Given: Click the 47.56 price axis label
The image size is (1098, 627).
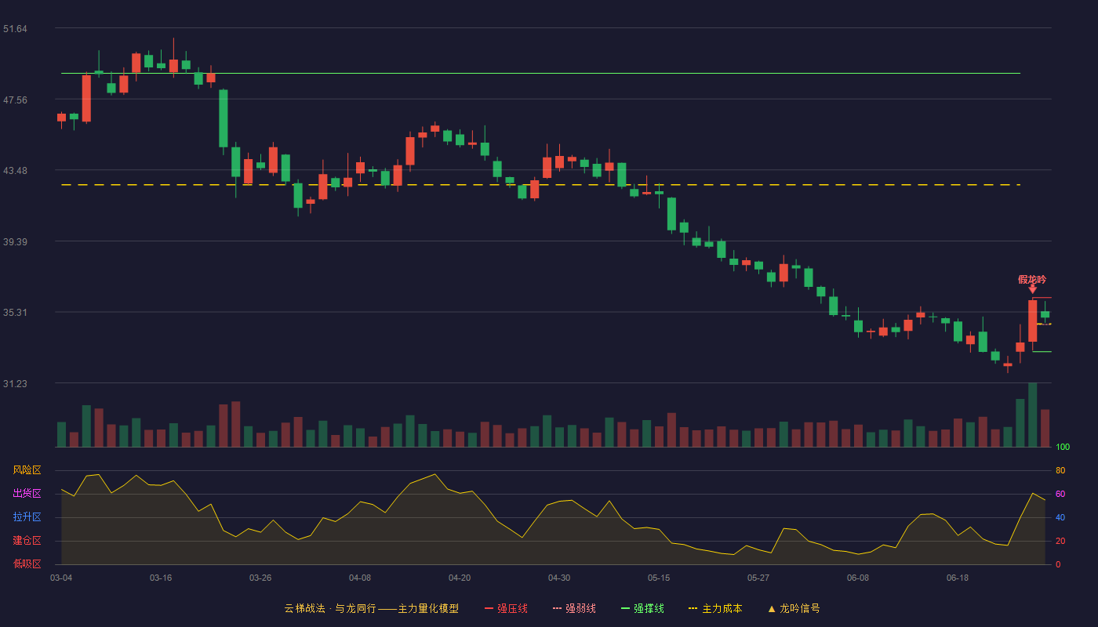Looking at the screenshot, I should pyautogui.click(x=15, y=100).
